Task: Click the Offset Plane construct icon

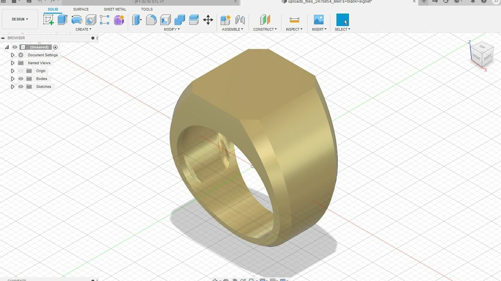Action: 265,20
